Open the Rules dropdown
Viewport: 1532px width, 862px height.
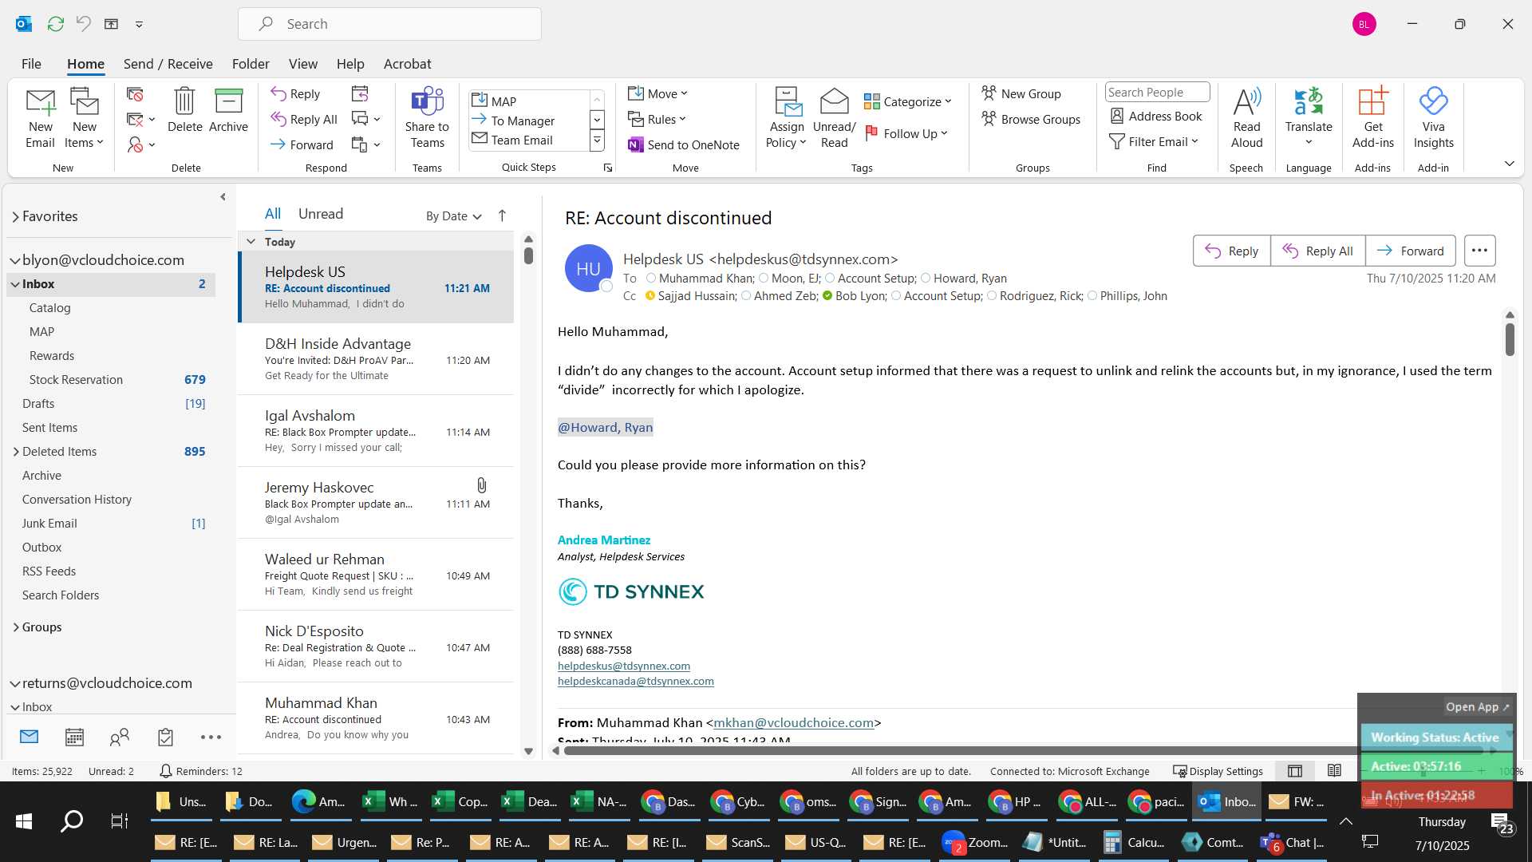tap(657, 119)
